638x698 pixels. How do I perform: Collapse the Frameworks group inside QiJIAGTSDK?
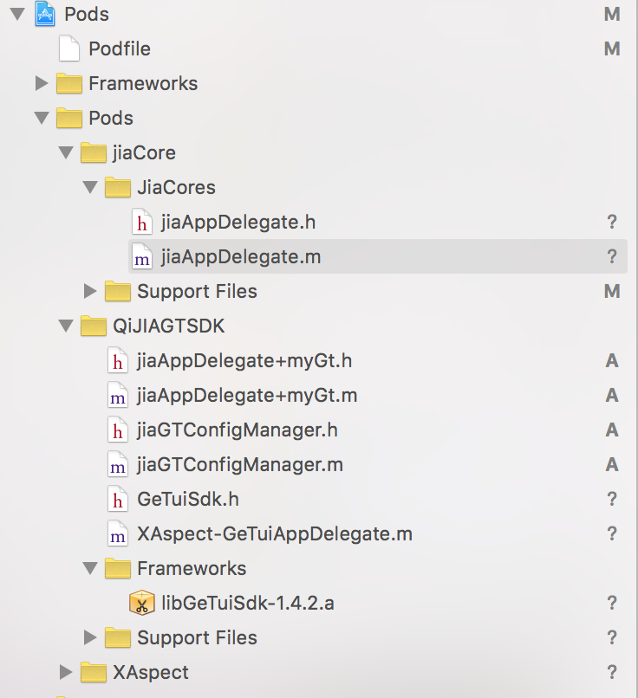89,568
